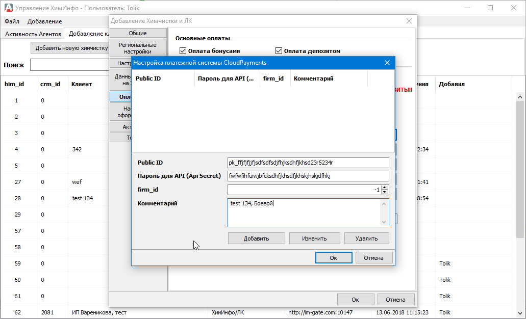The image size is (526, 319).
Task: Click main table scrollbar up arrow
Action: (x=520, y=97)
